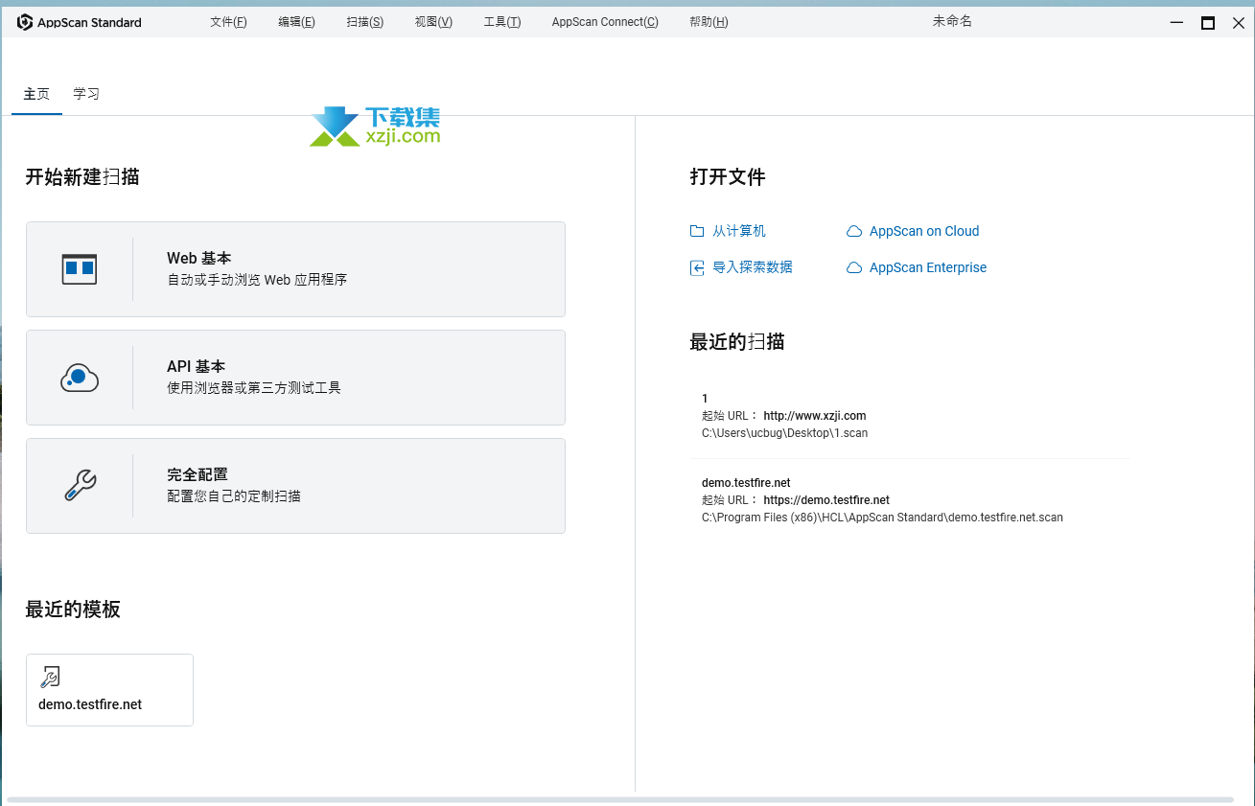Maximize the AppScan Standard window
The height and width of the screenshot is (806, 1255).
pos(1208,23)
